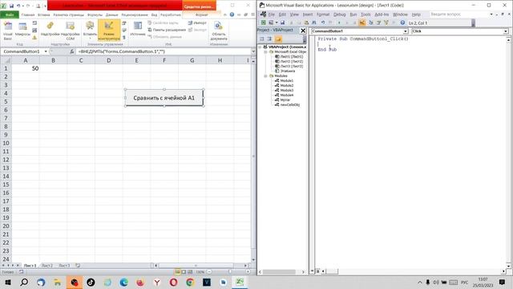Switch to Формулы ribbon tab

[x=95, y=14]
